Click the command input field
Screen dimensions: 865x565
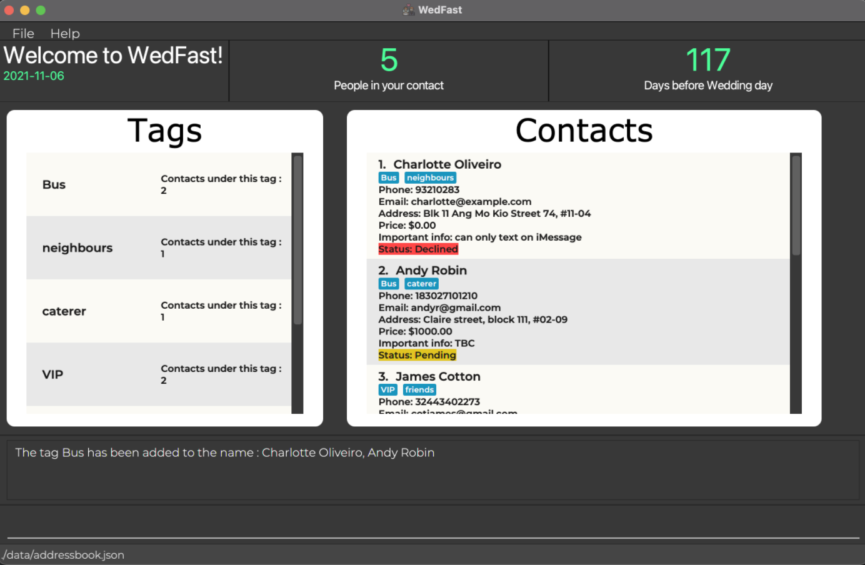433,525
